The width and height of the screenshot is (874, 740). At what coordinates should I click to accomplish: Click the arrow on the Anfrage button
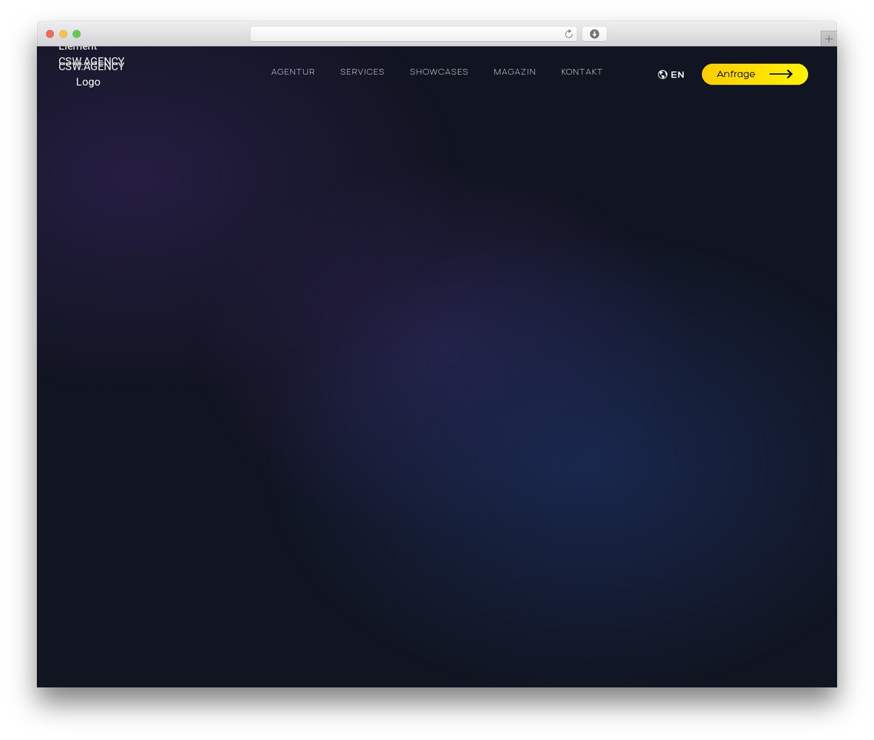point(781,74)
